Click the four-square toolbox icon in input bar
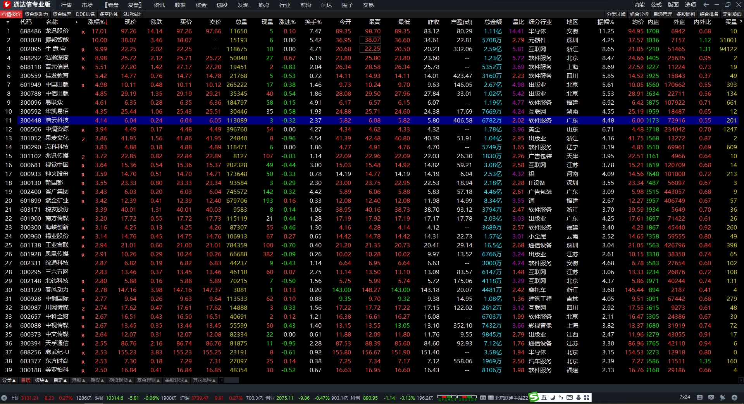This screenshot has width=744, height=404. click(x=587, y=397)
